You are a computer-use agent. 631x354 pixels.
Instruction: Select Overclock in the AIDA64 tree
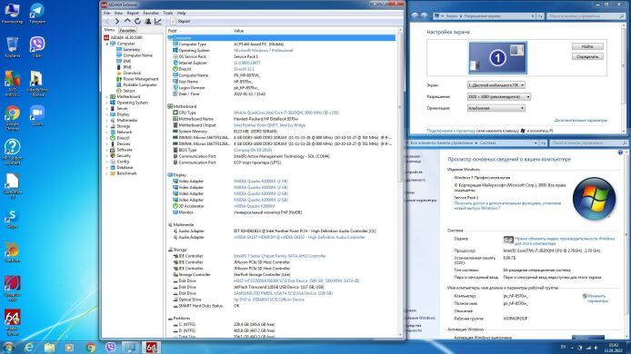click(132, 74)
